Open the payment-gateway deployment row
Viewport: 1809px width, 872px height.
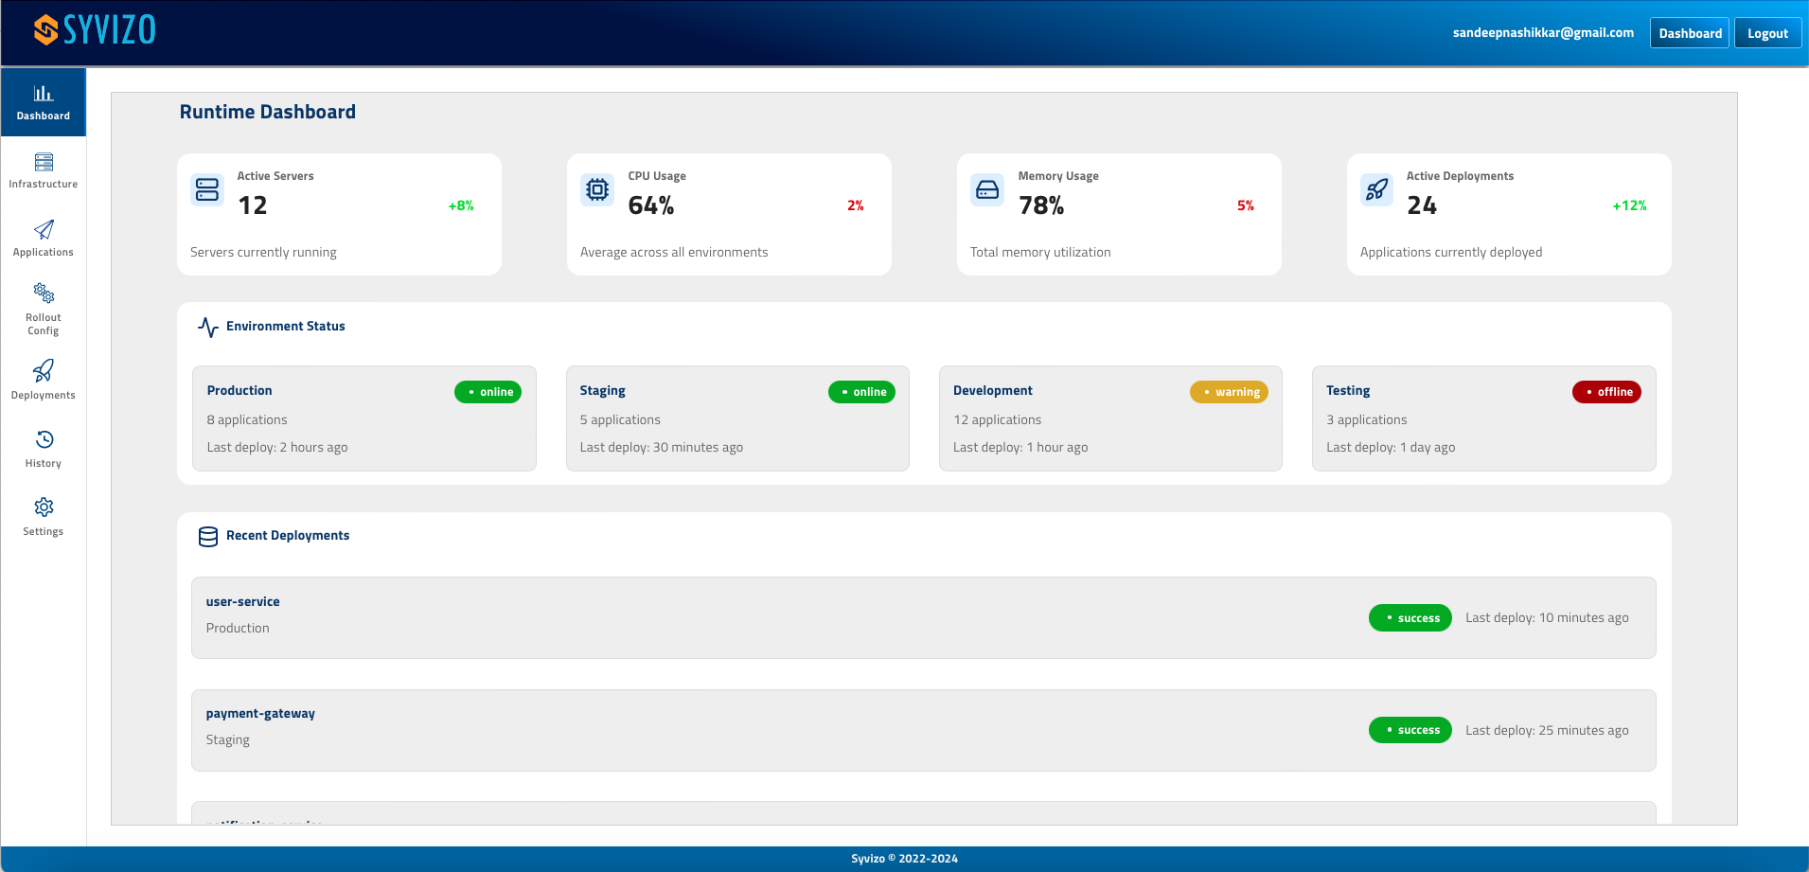[924, 730]
